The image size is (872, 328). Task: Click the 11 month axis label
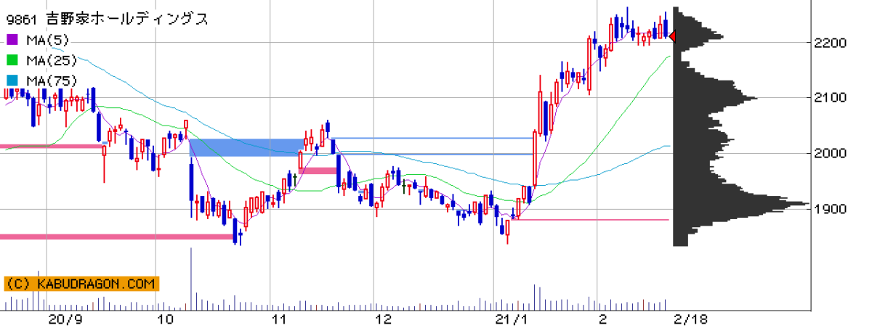tap(278, 319)
